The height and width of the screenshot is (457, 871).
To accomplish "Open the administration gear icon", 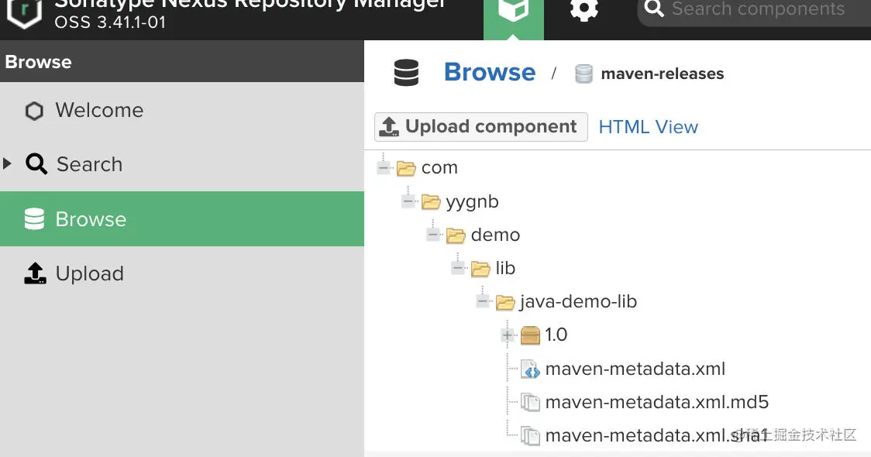I will [584, 11].
